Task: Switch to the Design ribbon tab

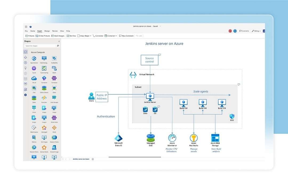Action: (x=47, y=31)
